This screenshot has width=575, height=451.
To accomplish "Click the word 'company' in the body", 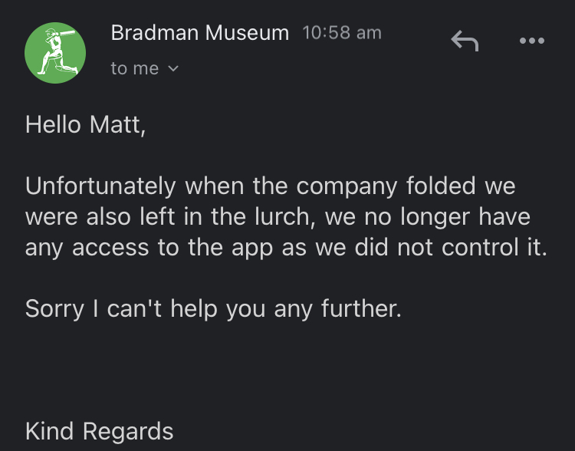I will 347,187.
